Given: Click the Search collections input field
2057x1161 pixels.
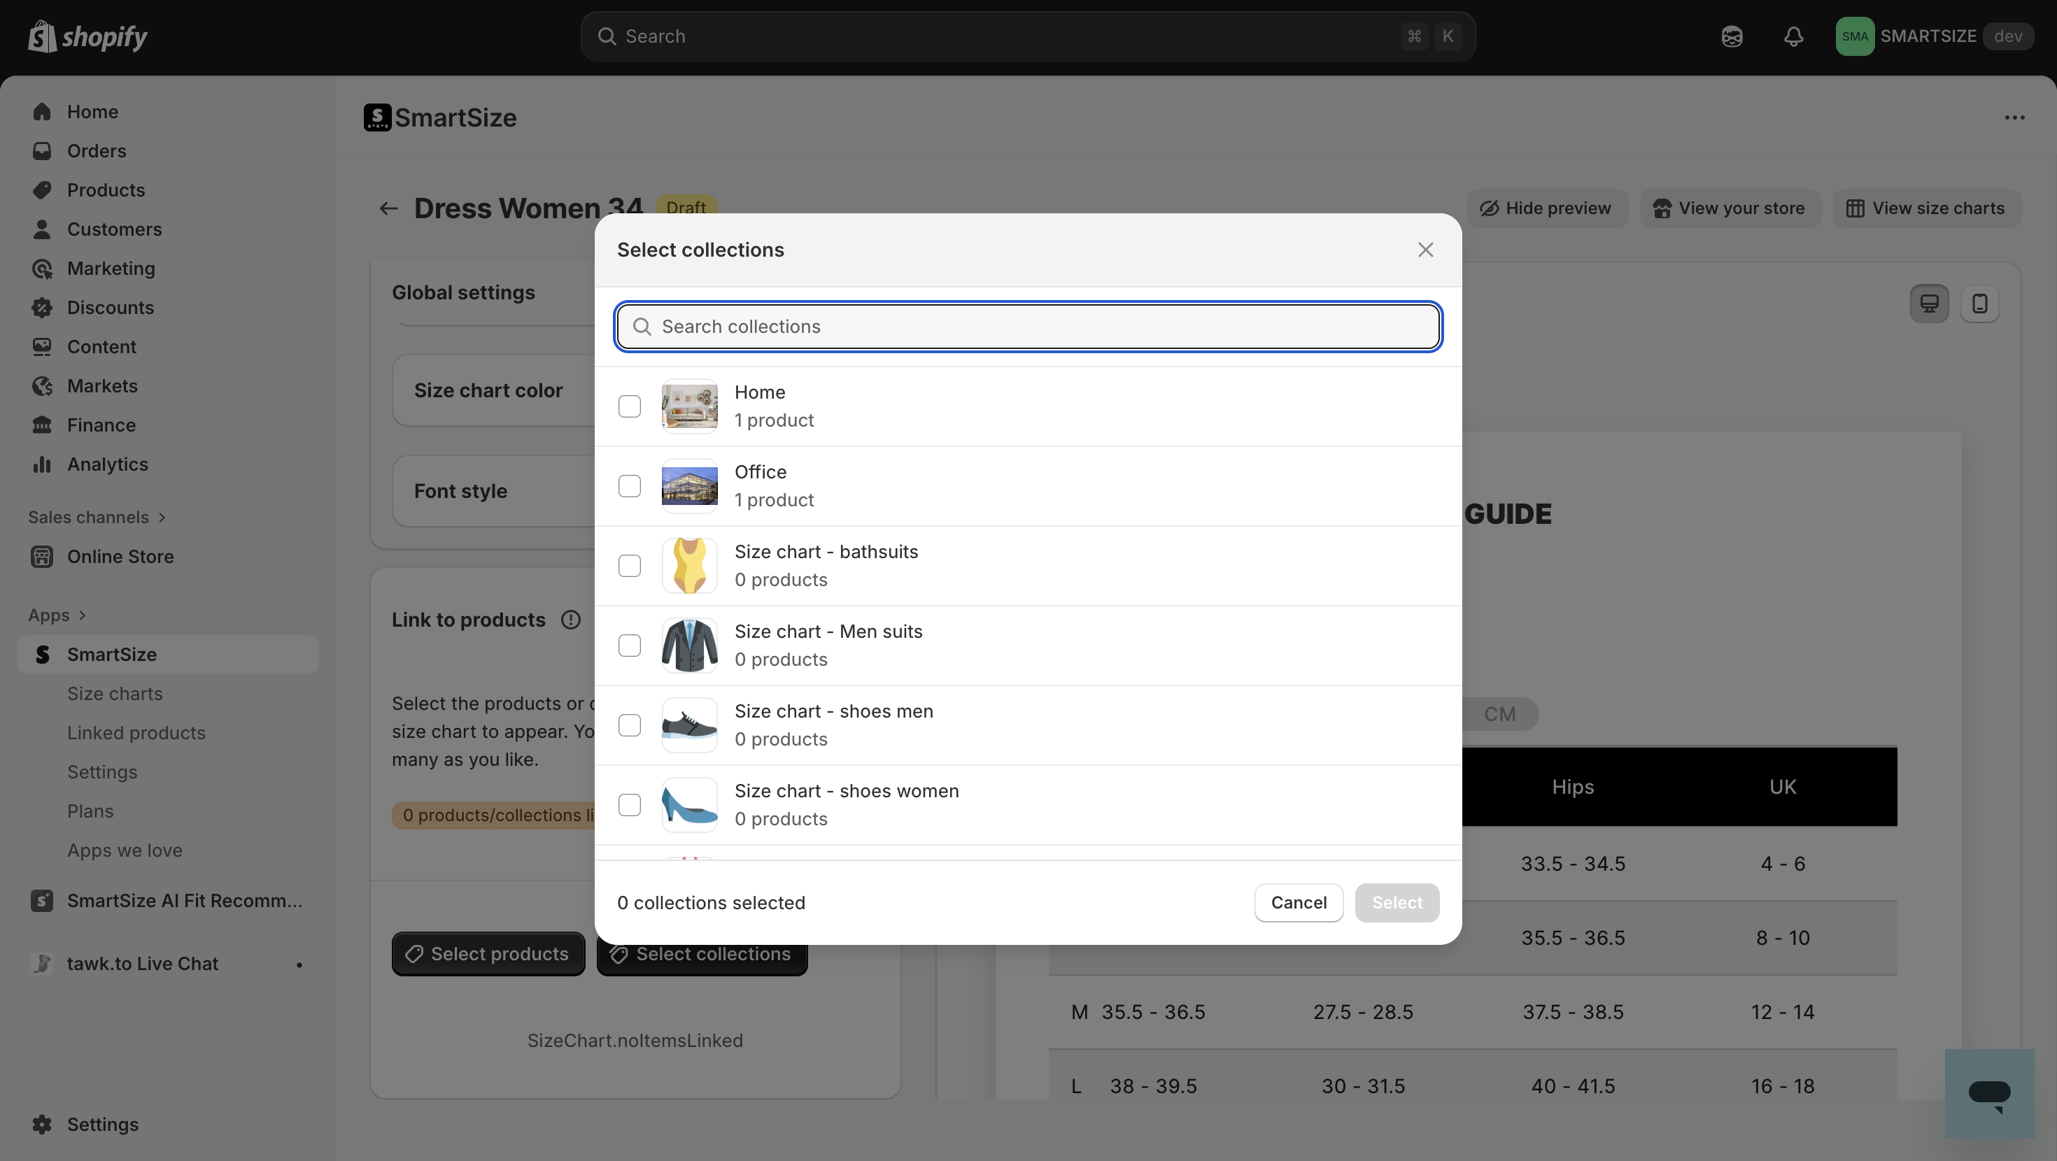Looking at the screenshot, I should coord(1028,327).
